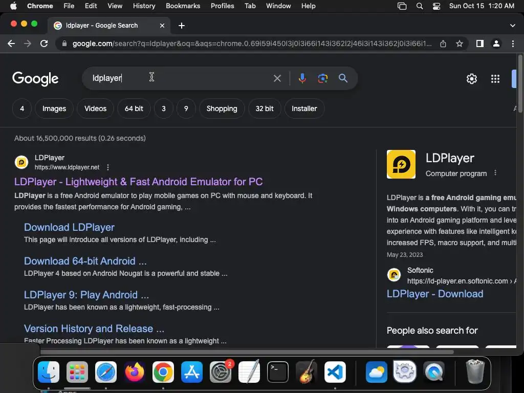The width and height of the screenshot is (524, 393).
Task: Filter results by Images
Action: pos(54,108)
